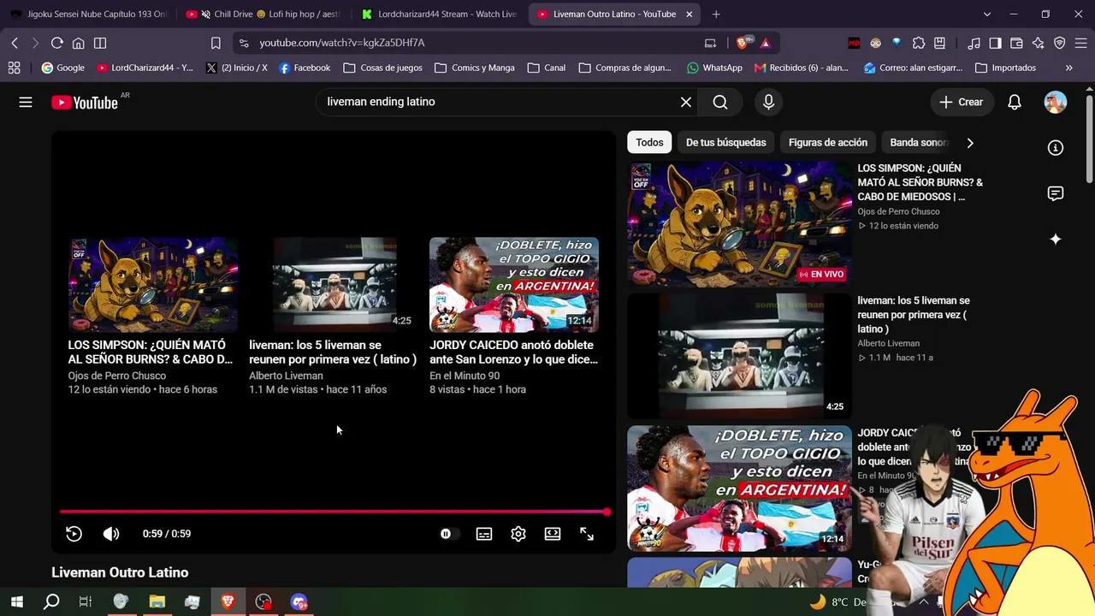Clear the search box with the X

[x=686, y=102]
